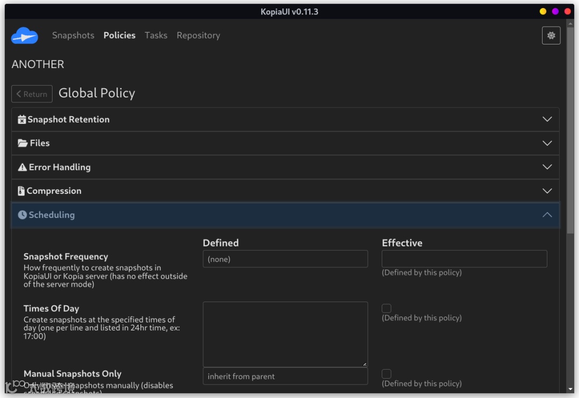Open the Snapshot Frequency defined dropdown
579x398 pixels.
[x=285, y=259]
